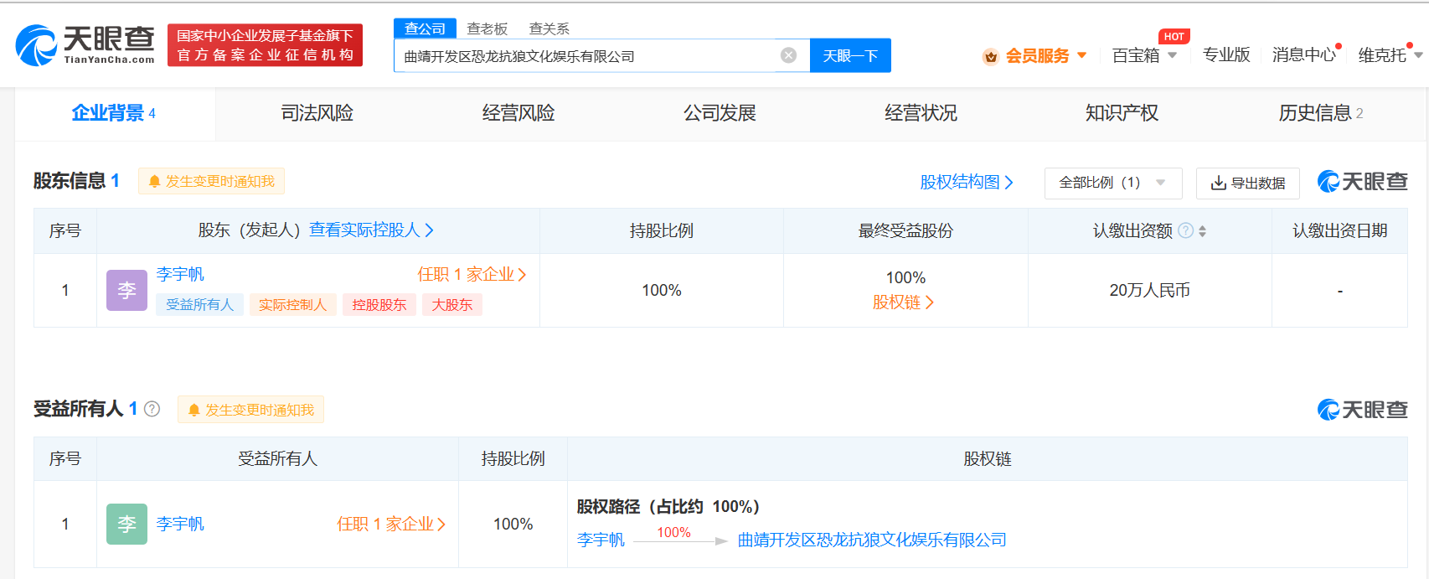Enable change notification for 股东信息

coord(211,181)
